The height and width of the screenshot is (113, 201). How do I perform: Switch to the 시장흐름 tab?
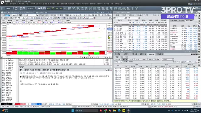pyautogui.click(x=134, y=54)
